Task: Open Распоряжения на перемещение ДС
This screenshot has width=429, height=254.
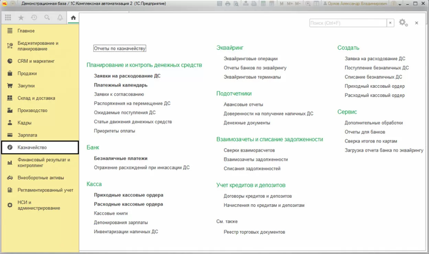Action: coord(132,104)
